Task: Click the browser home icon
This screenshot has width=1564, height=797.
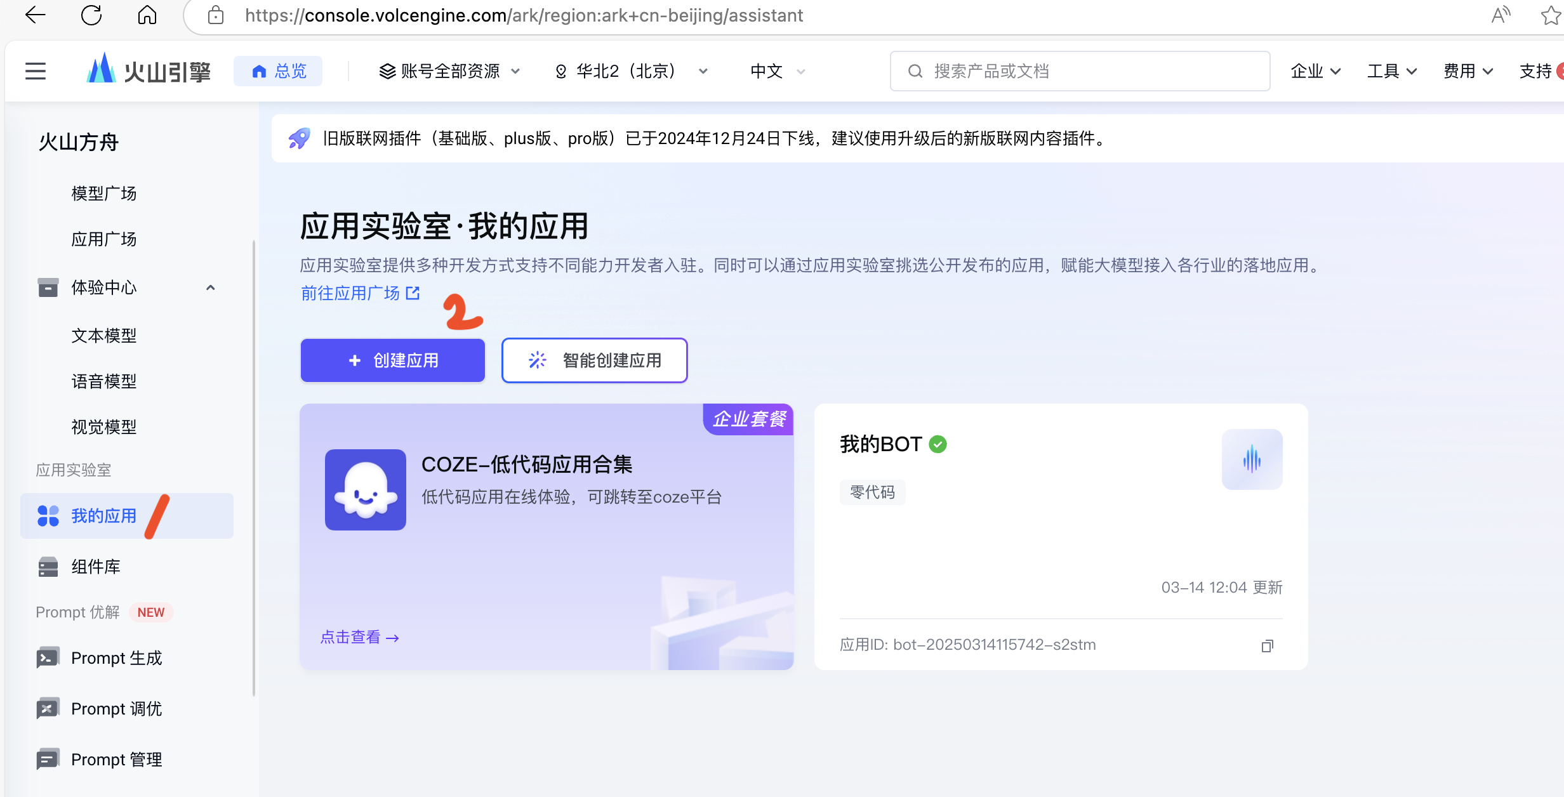Action: point(147,15)
